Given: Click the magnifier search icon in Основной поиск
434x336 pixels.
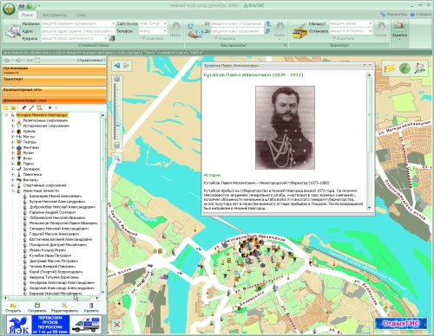Looking at the screenshot, I should pyautogui.click(x=12, y=31).
